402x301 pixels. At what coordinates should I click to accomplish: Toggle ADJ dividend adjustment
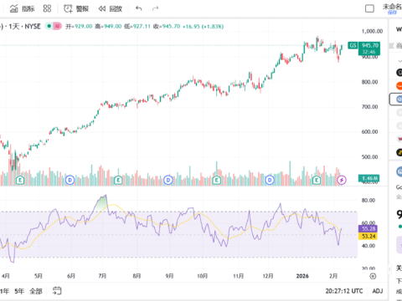tap(378, 291)
